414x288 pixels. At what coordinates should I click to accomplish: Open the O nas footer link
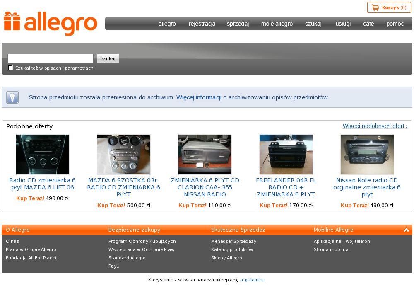(x=12, y=241)
